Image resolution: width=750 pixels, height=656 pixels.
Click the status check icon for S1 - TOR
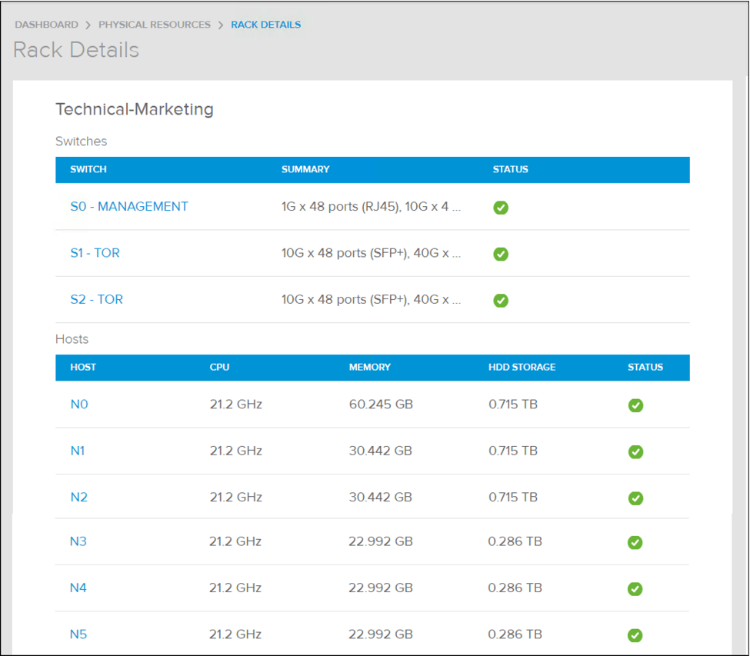(x=501, y=254)
